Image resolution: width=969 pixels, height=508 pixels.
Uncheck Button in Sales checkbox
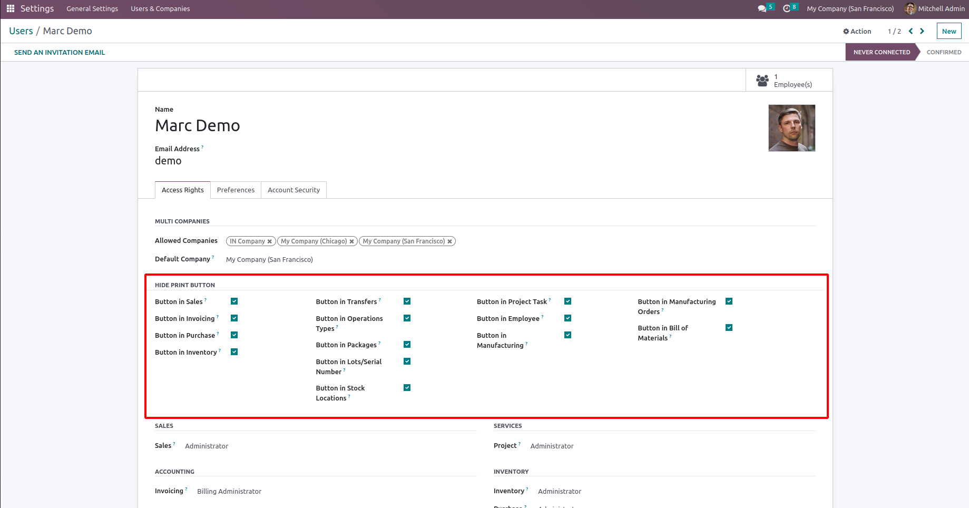(x=234, y=301)
